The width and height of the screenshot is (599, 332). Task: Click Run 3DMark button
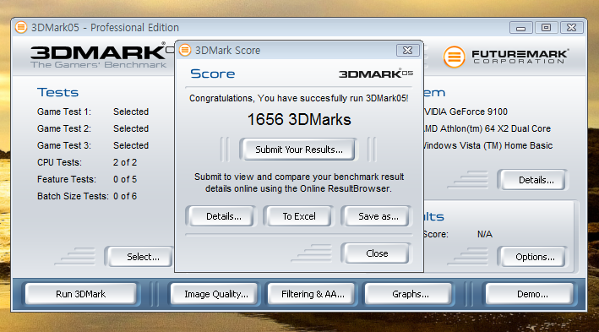click(80, 294)
